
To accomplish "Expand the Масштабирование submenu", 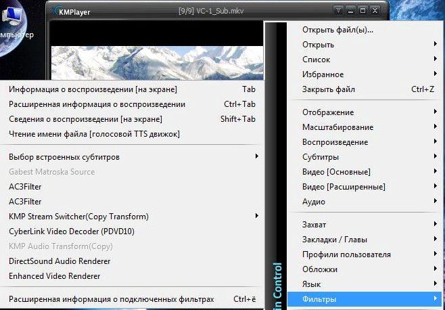I will pyautogui.click(x=365, y=127).
